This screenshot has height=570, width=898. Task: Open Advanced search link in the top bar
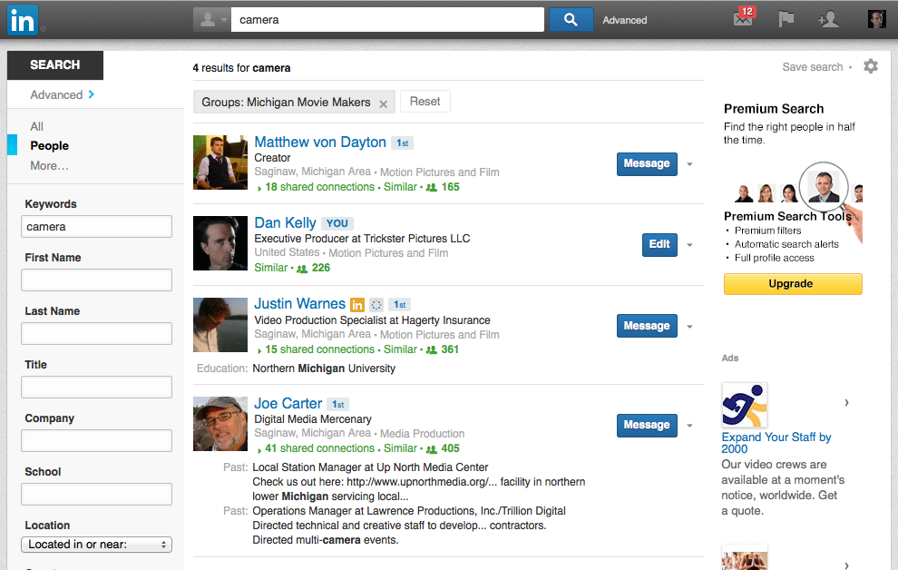(624, 20)
